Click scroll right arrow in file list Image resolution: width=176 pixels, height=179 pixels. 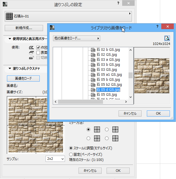126,102
